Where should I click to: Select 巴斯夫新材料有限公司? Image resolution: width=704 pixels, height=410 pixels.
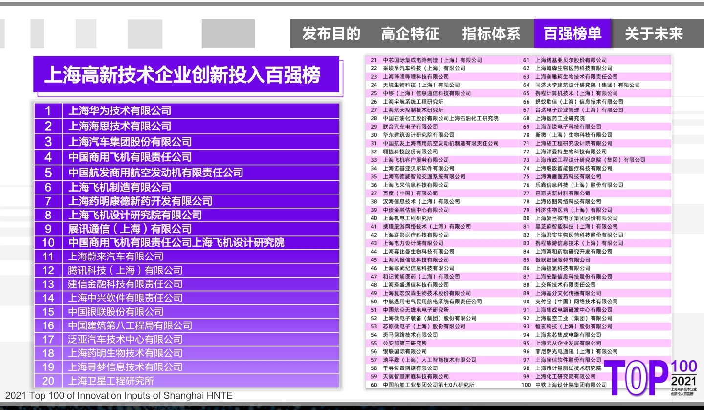coord(563,193)
